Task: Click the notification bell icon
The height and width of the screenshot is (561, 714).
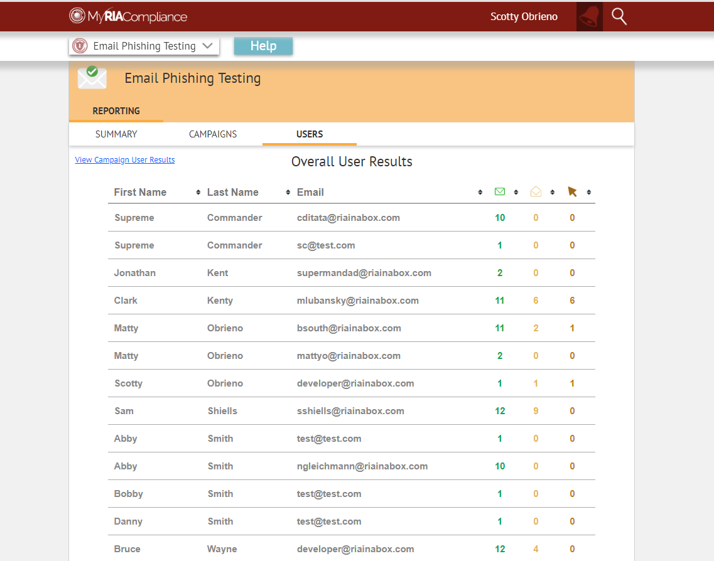Action: point(589,17)
